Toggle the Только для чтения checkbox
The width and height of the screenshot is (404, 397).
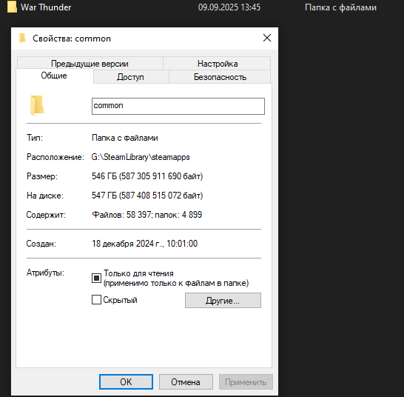pos(96,278)
